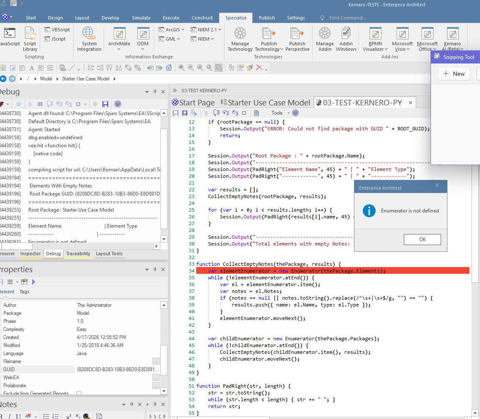This screenshot has height=419, width=480.
Task: Click the Pause icon in Debug toolbar
Action: tap(40, 104)
